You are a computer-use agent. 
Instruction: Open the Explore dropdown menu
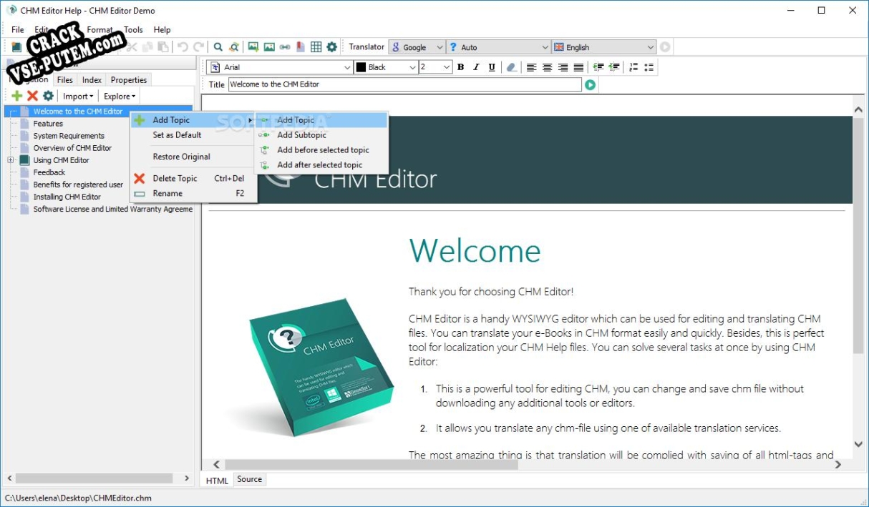coord(120,96)
